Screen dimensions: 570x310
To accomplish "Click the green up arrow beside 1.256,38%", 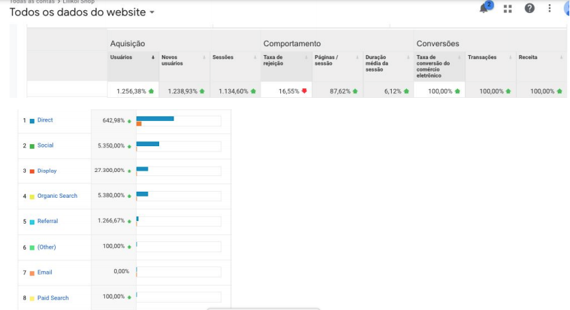I will pos(151,91).
